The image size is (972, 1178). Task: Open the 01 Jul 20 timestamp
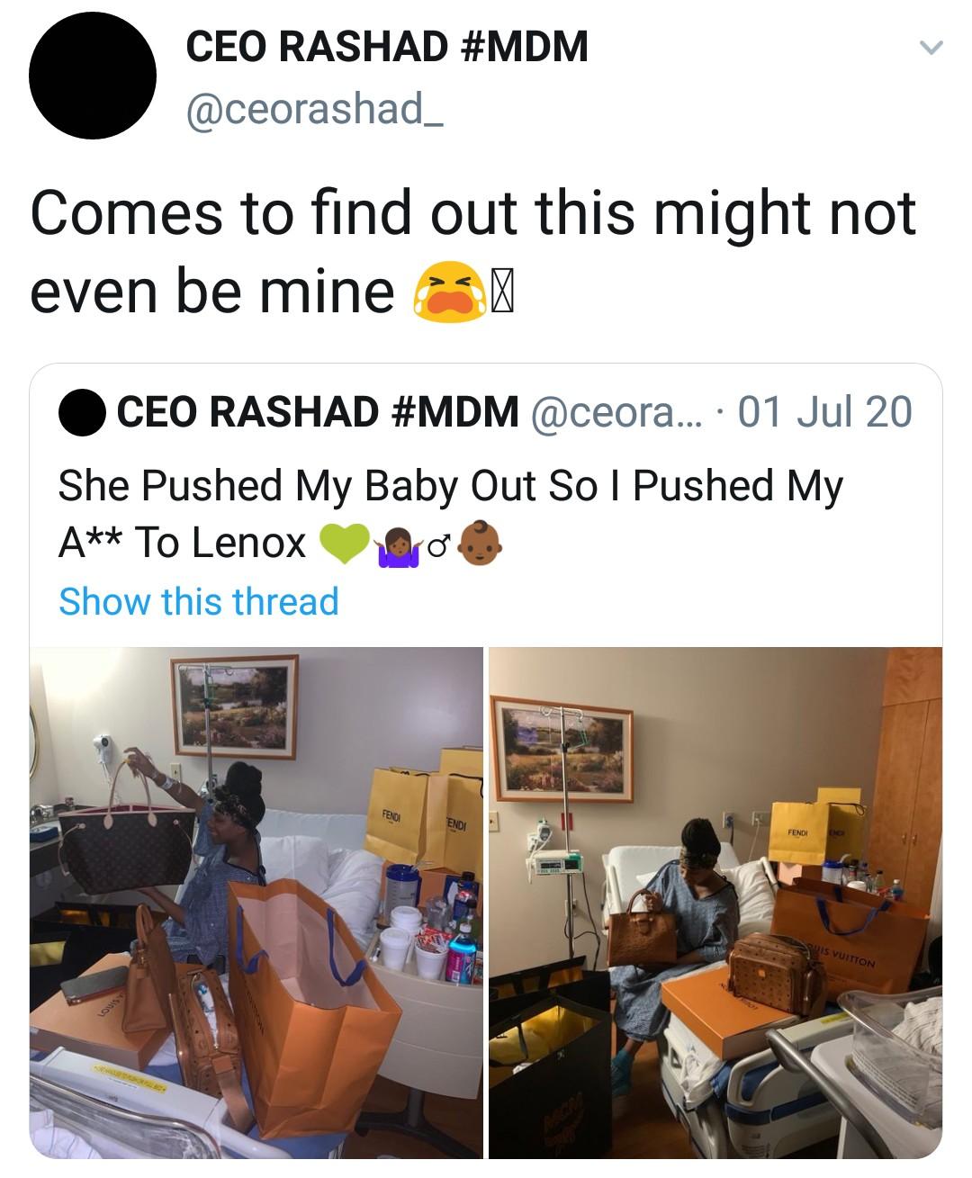click(x=825, y=412)
